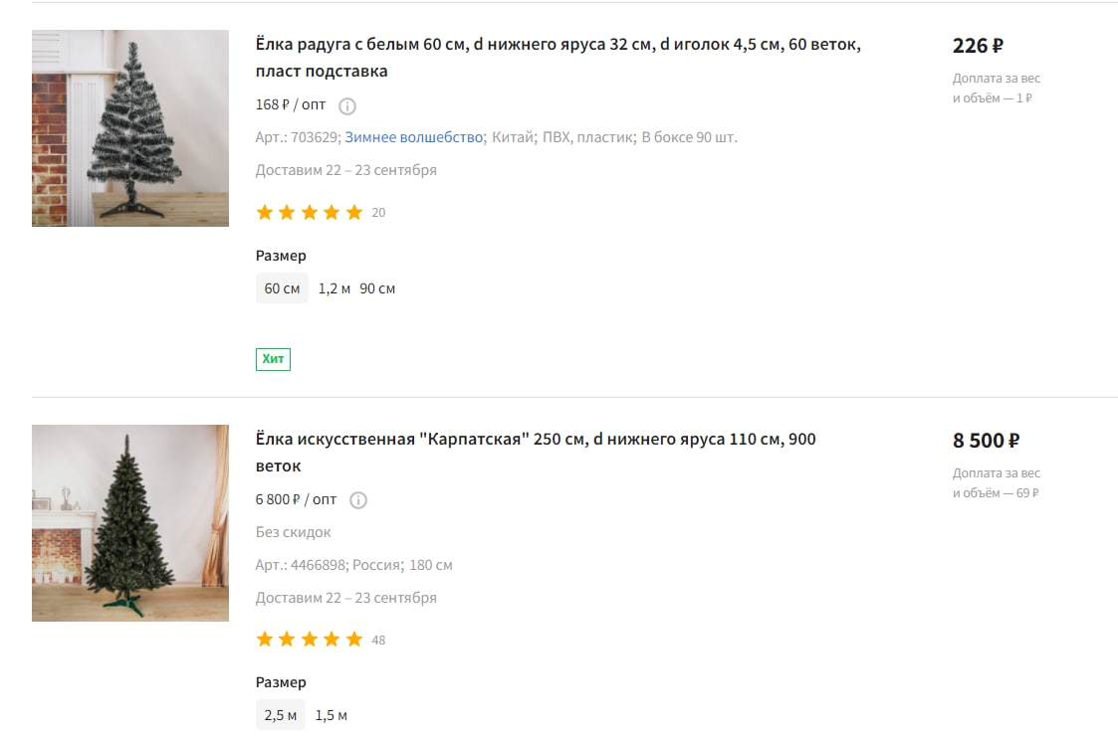Click the star rating of the rainbow tree
The image size is (1118, 744).
pyautogui.click(x=310, y=213)
